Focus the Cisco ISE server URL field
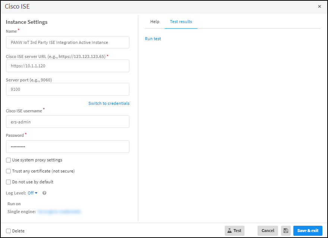The height and width of the screenshot is (238, 328). point(67,66)
